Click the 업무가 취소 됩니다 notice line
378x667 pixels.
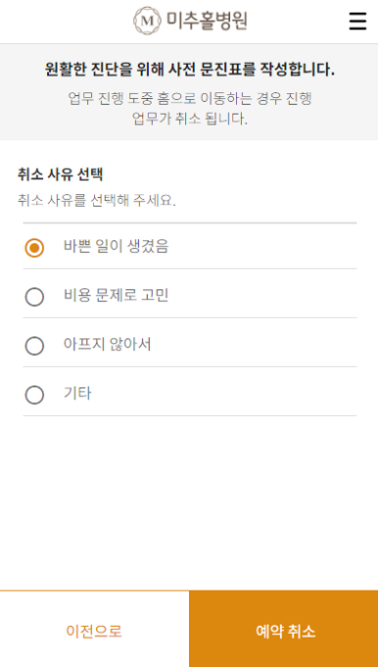click(x=190, y=119)
